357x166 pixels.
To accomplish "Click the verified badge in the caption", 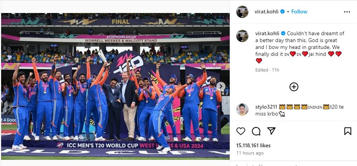I will (282, 33).
